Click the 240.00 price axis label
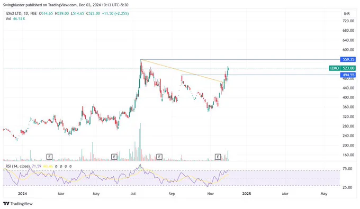Viewport: 360px width, 209px height. [348, 135]
